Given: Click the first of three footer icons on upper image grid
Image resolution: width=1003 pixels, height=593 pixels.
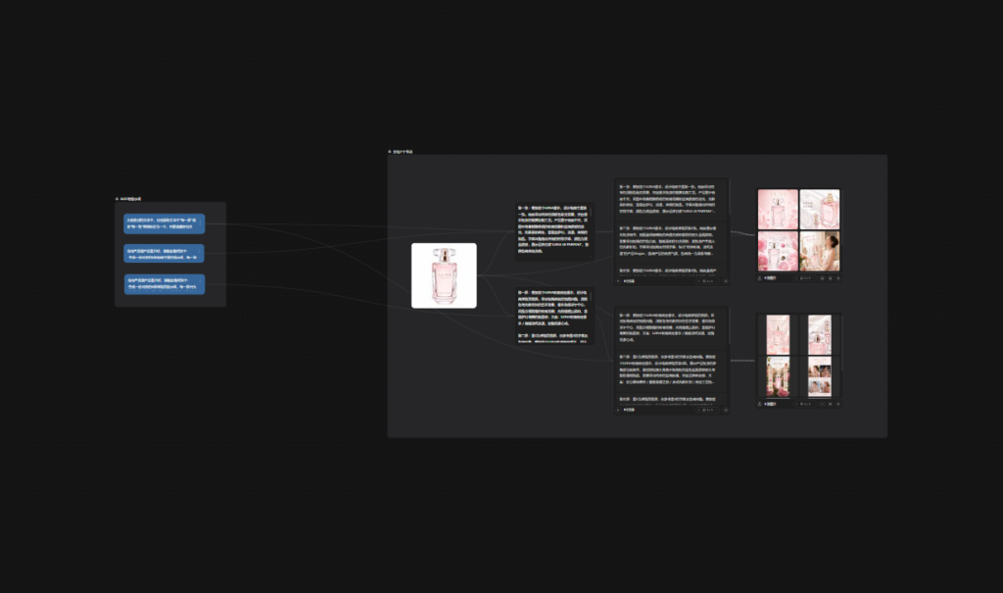Looking at the screenshot, I should tap(822, 278).
